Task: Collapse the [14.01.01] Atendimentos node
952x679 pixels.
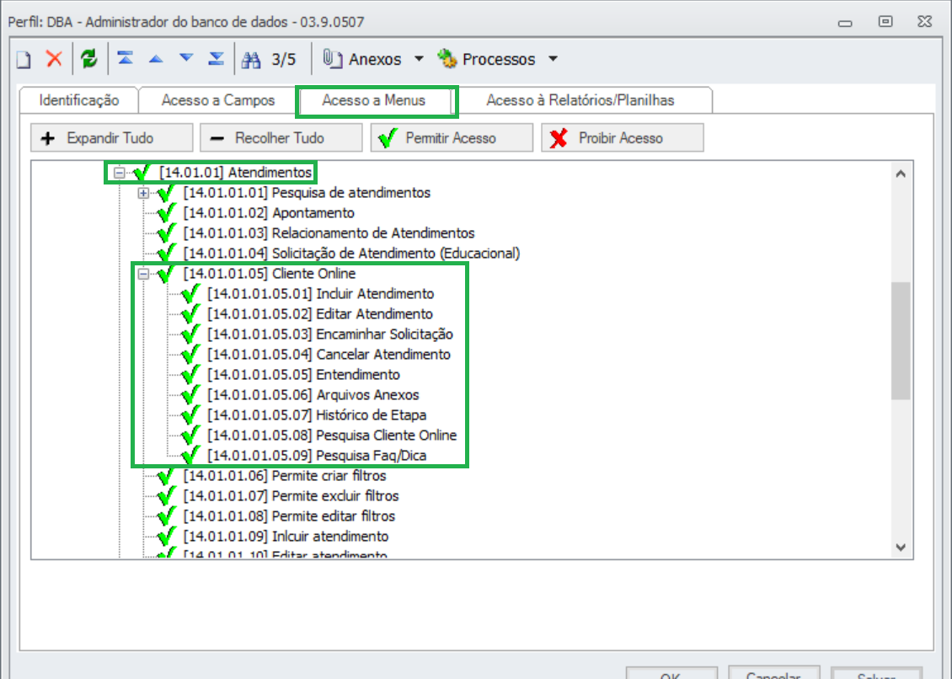Action: [x=120, y=173]
